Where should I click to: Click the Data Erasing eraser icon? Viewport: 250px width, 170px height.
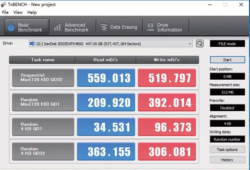point(104,26)
